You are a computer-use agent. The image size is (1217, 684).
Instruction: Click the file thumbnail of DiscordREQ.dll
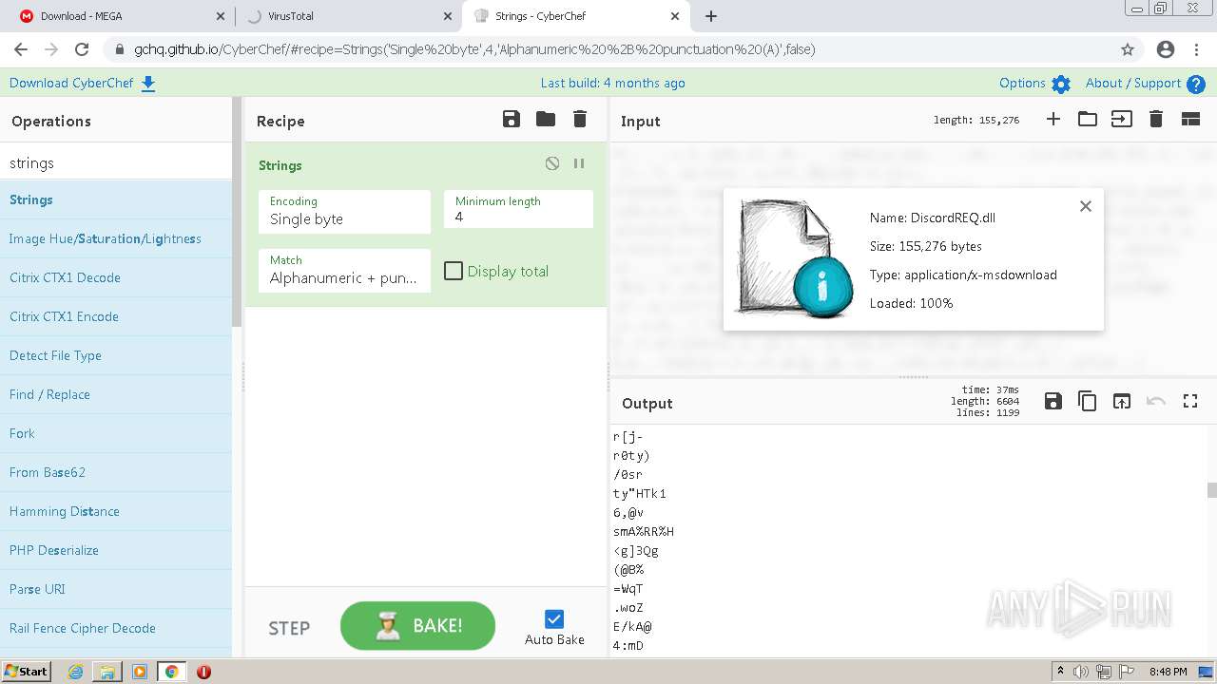click(794, 257)
